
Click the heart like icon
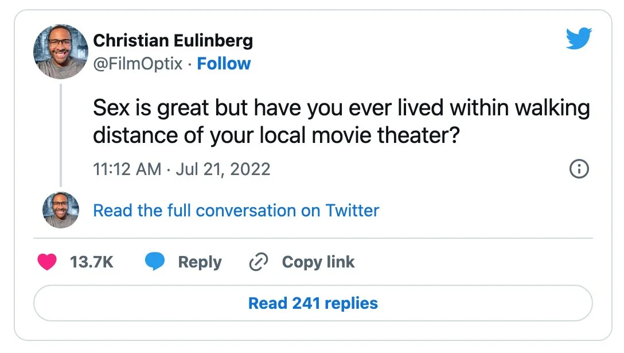47,262
